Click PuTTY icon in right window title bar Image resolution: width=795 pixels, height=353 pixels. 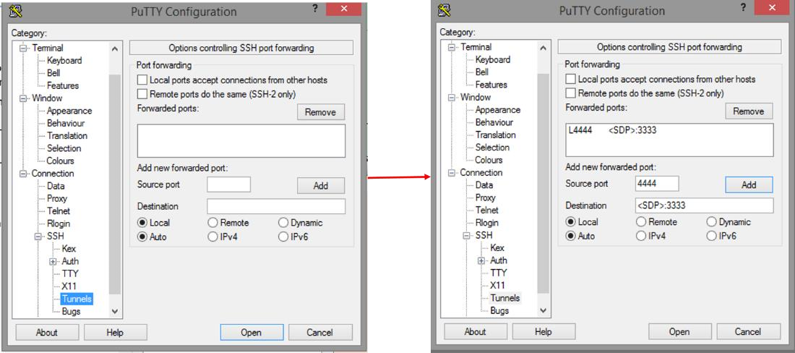pyautogui.click(x=444, y=9)
